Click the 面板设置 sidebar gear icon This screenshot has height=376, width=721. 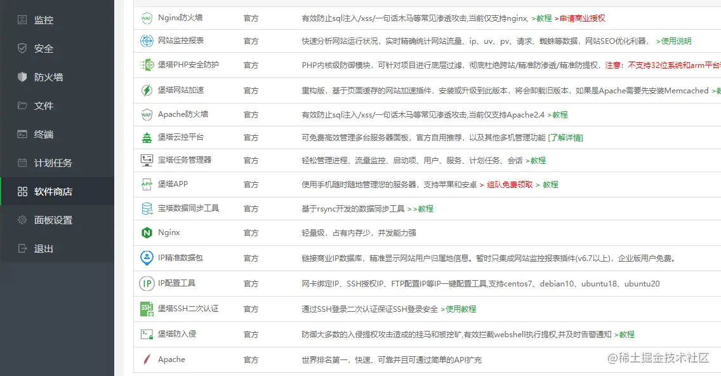22,220
